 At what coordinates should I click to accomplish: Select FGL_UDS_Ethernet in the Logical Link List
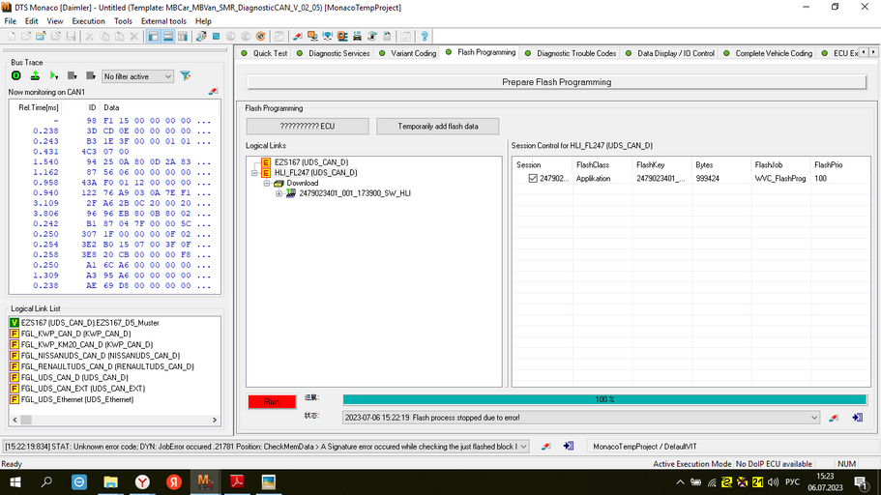pos(77,399)
